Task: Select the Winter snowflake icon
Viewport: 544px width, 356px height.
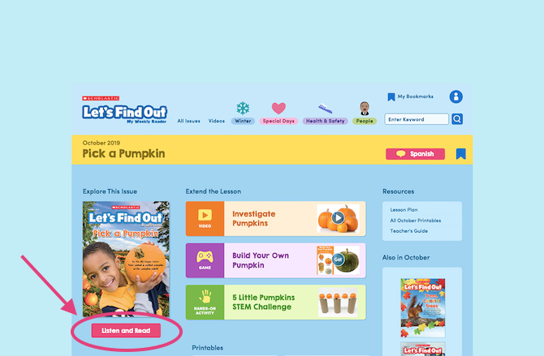Action: [243, 108]
